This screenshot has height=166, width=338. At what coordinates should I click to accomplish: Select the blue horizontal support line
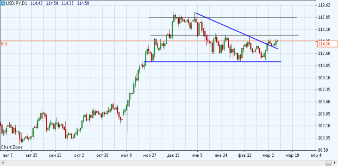coord(213,62)
